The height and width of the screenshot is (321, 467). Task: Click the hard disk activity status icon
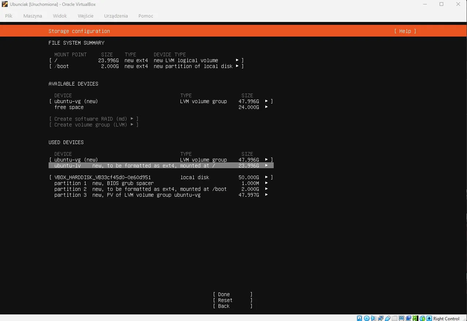coord(359,318)
